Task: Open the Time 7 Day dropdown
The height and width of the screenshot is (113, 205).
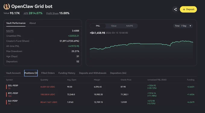Action: click(183, 26)
